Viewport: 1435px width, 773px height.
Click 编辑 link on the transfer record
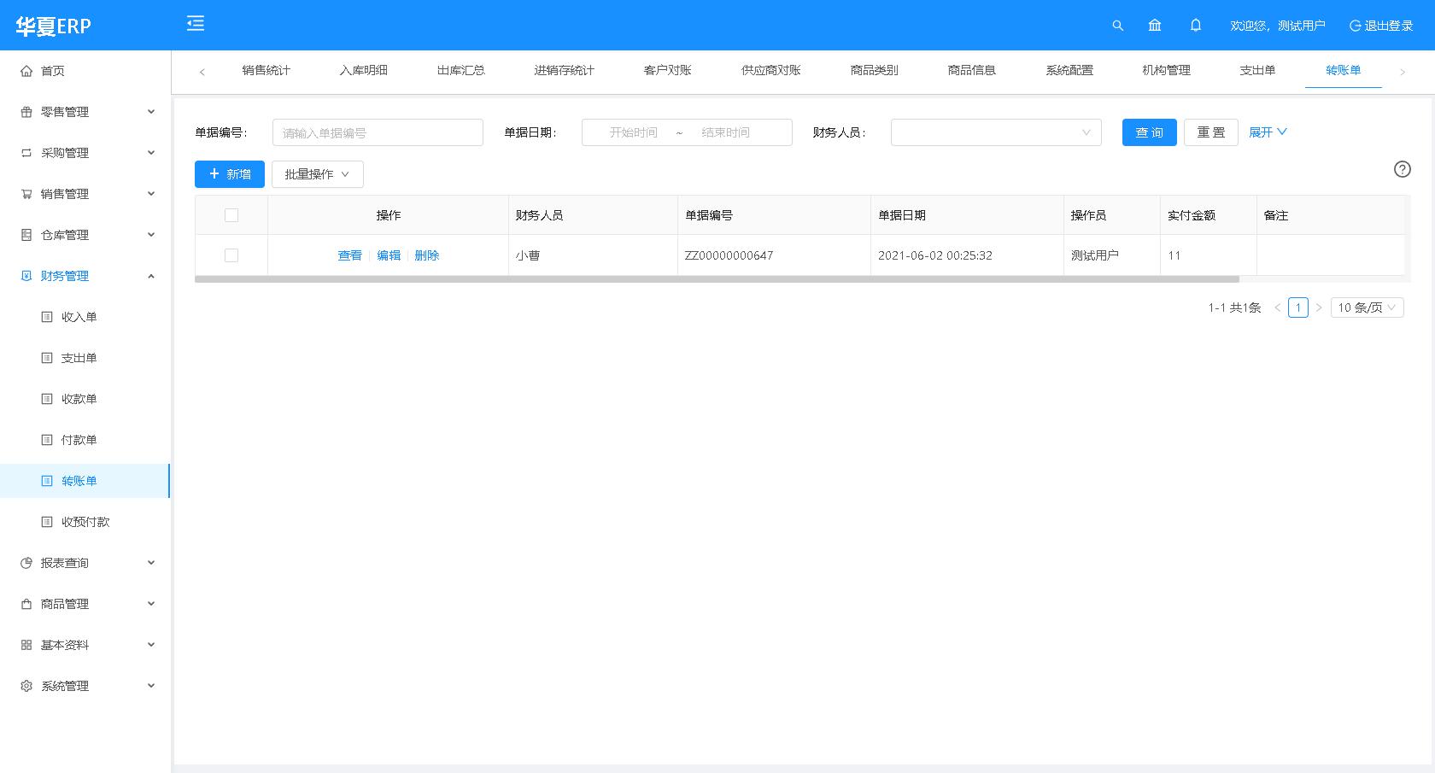[389, 255]
